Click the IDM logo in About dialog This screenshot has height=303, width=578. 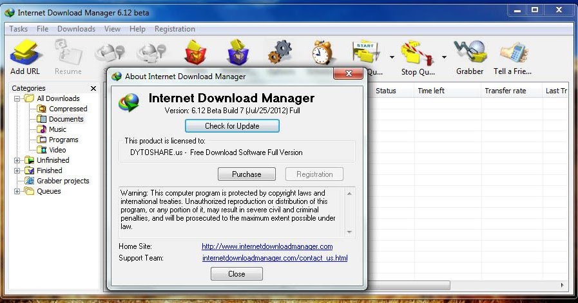pyautogui.click(x=129, y=103)
